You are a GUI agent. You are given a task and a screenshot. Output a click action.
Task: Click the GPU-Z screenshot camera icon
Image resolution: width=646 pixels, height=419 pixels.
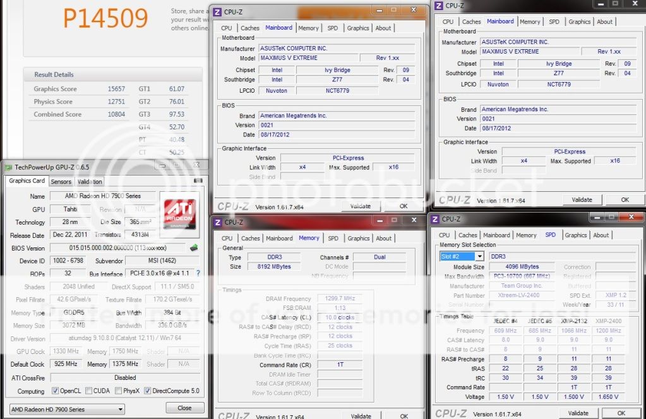click(x=198, y=181)
